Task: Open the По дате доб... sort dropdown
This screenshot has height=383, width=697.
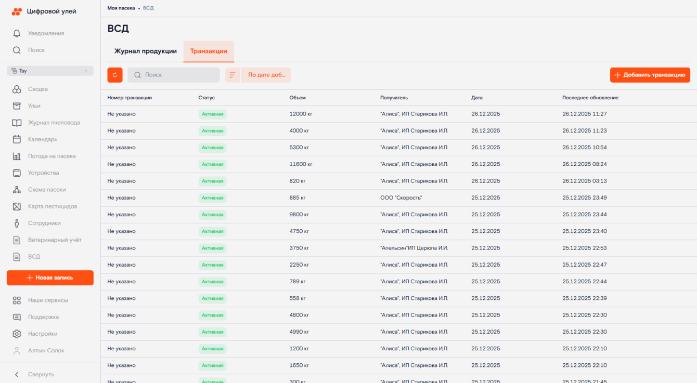Action: coord(266,75)
